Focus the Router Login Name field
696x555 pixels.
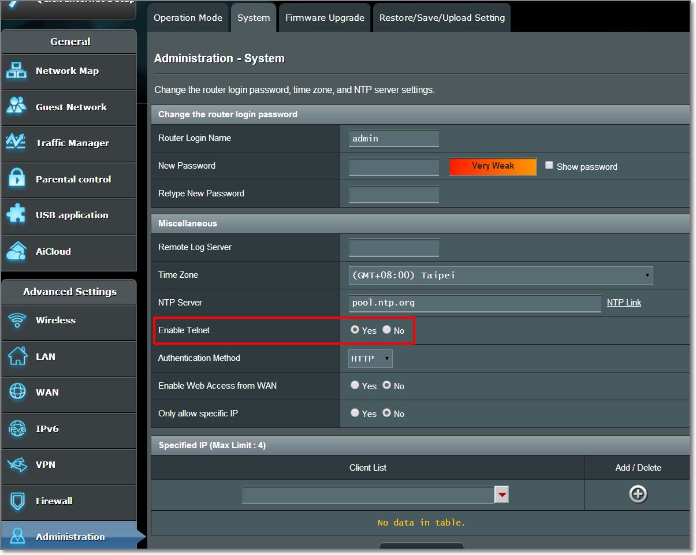click(x=394, y=139)
